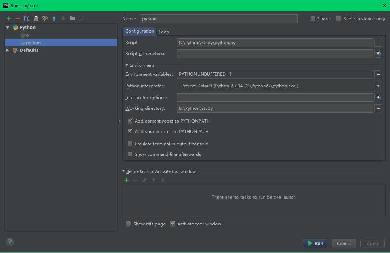
Task: Uncheck Add content roots to PYTHONPATH
Action: (x=130, y=121)
